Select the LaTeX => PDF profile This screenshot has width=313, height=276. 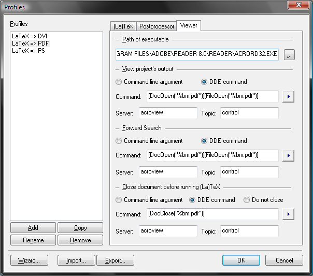[x=31, y=43]
